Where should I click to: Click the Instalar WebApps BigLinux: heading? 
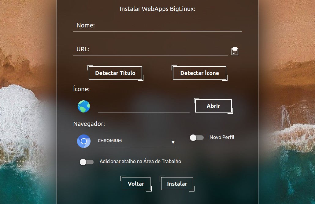pos(157,9)
